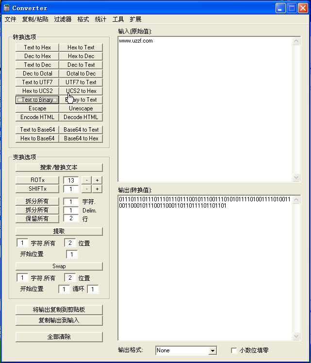This screenshot has height=363, width=311.
Task: Increase SHIFTx value with plus button
Action: coord(97,189)
